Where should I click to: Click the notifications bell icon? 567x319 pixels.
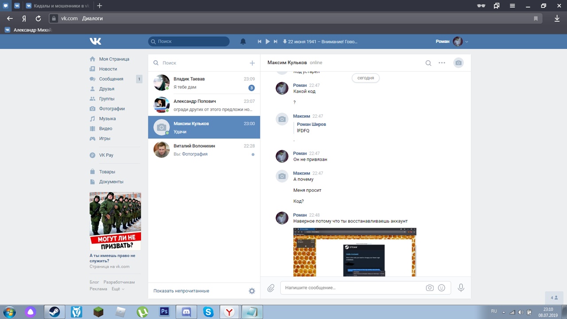(x=243, y=42)
